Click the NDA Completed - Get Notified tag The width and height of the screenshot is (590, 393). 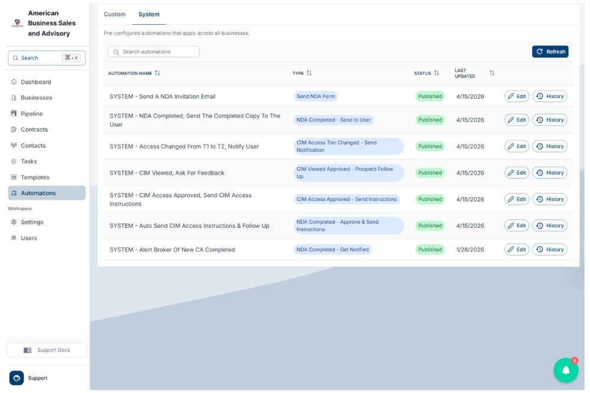pos(333,250)
